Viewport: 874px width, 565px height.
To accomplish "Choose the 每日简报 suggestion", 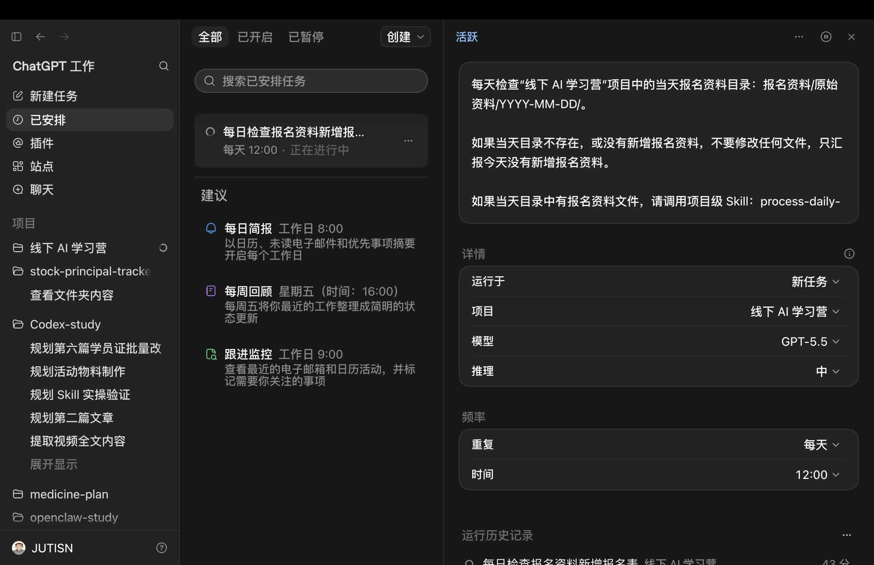I will (311, 241).
